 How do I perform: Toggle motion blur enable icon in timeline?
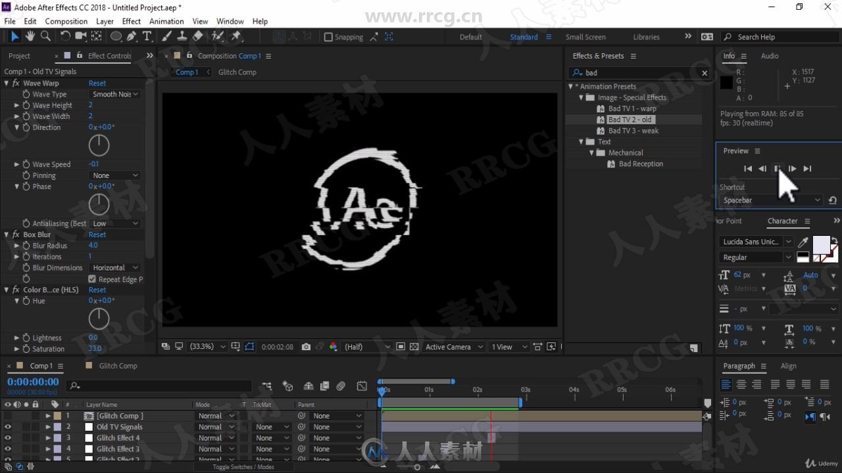coord(340,386)
